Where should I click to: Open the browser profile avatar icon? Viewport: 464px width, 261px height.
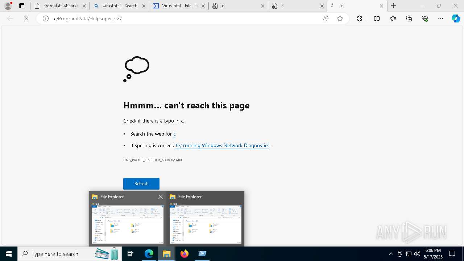8,6
